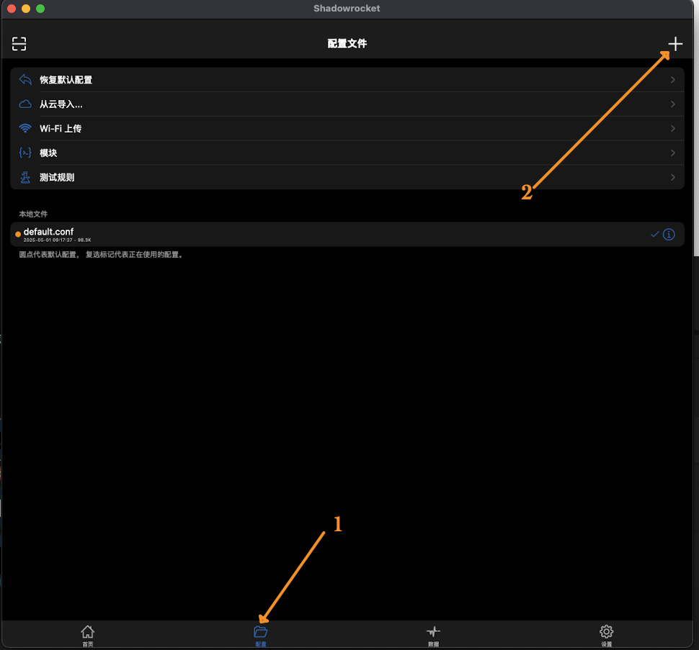Click the restore arrow icon beside 恢复默认配置
The image size is (699, 650).
(25, 80)
